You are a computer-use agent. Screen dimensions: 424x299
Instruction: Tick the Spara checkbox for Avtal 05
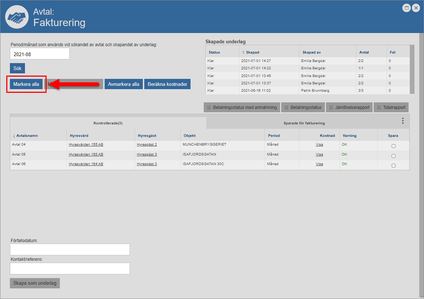click(x=394, y=156)
